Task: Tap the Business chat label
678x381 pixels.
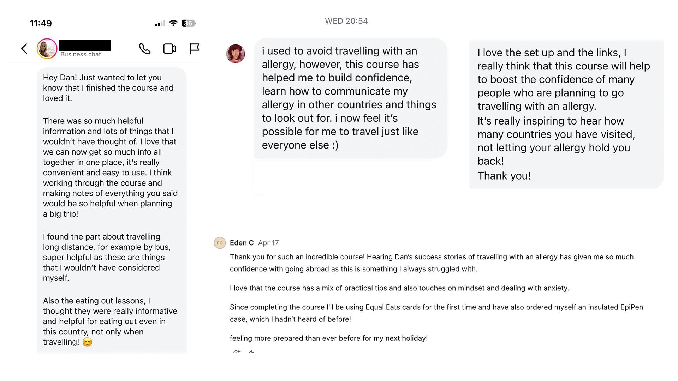Action: tap(81, 54)
